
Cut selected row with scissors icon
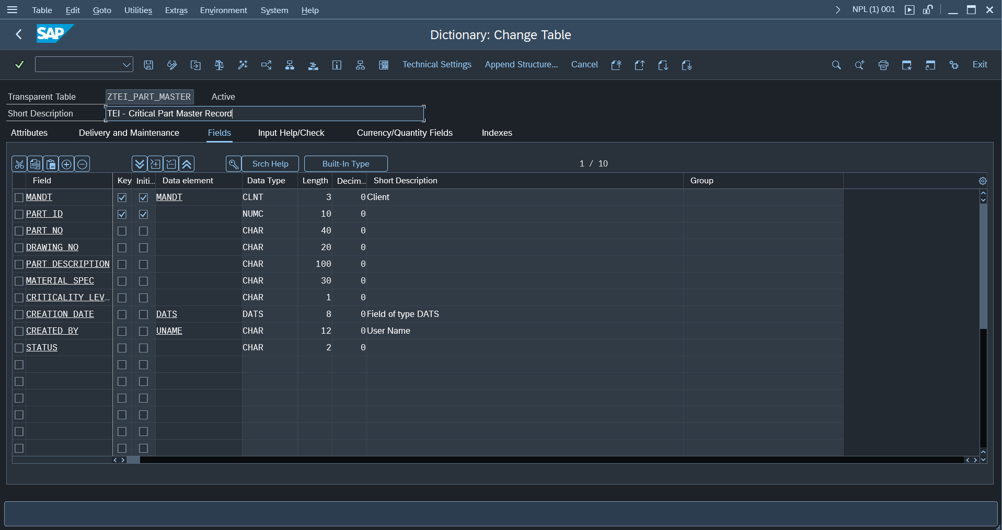point(19,164)
